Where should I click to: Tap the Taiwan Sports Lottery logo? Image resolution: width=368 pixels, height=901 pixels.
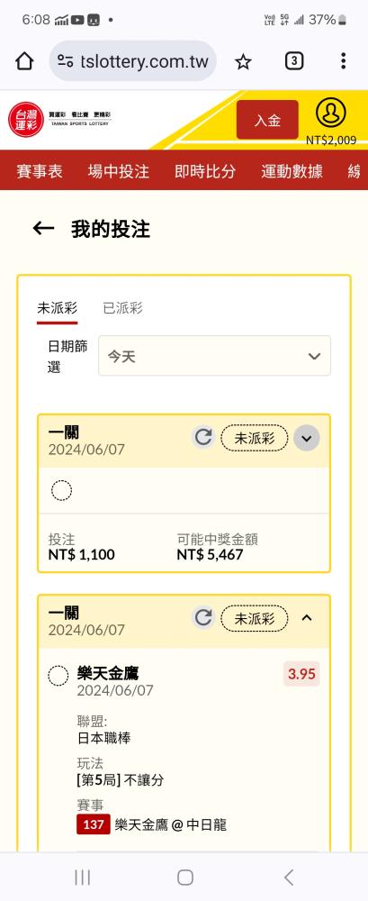59,119
